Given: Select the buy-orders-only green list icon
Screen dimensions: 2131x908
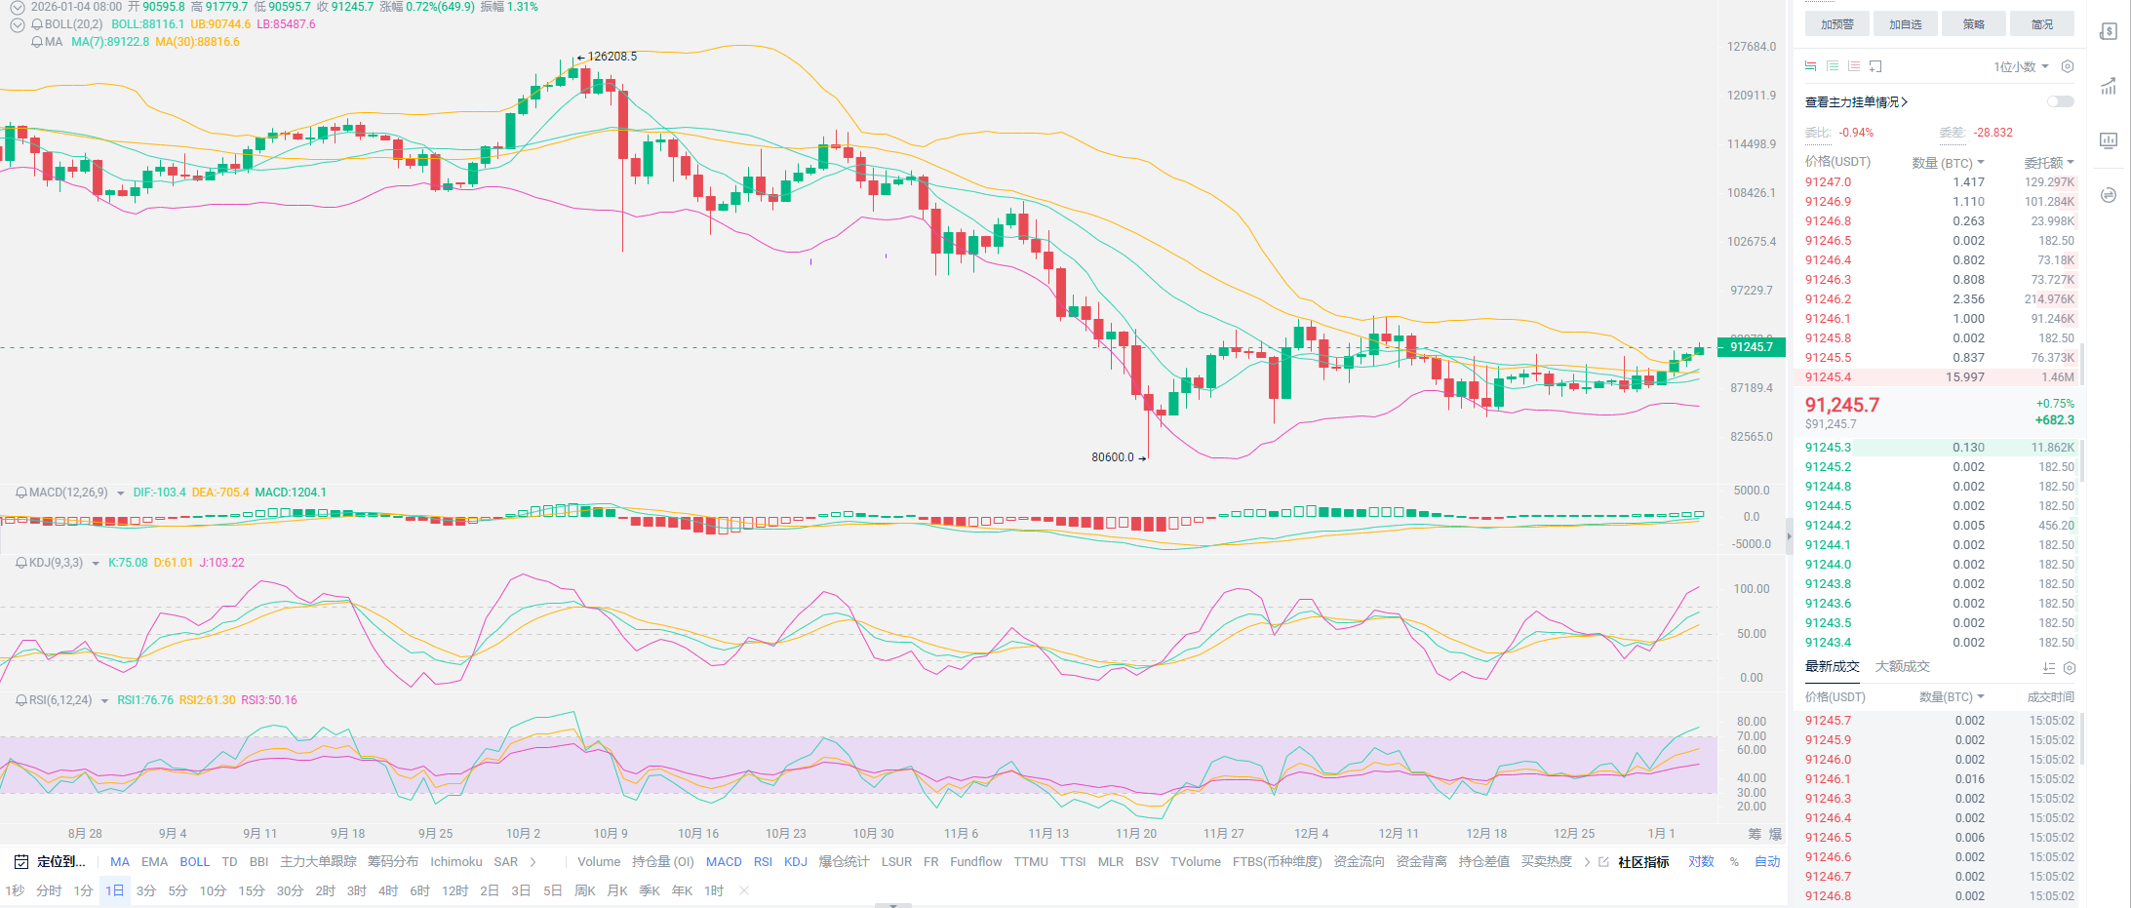Looking at the screenshot, I should [1833, 66].
